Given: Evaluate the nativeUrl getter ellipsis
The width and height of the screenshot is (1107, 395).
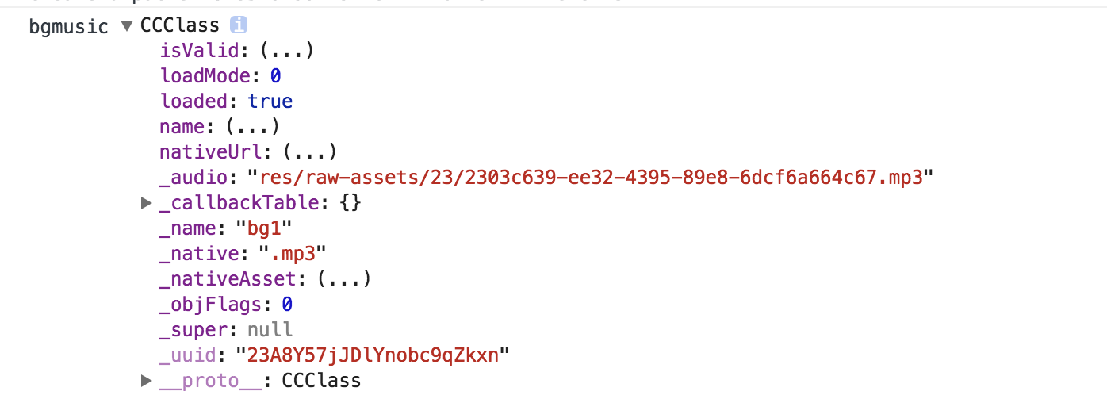Looking at the screenshot, I should (x=310, y=152).
